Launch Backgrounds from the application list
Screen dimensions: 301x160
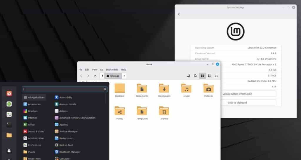(x=64, y=138)
